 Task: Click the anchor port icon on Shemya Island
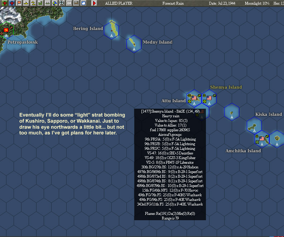[204, 95]
